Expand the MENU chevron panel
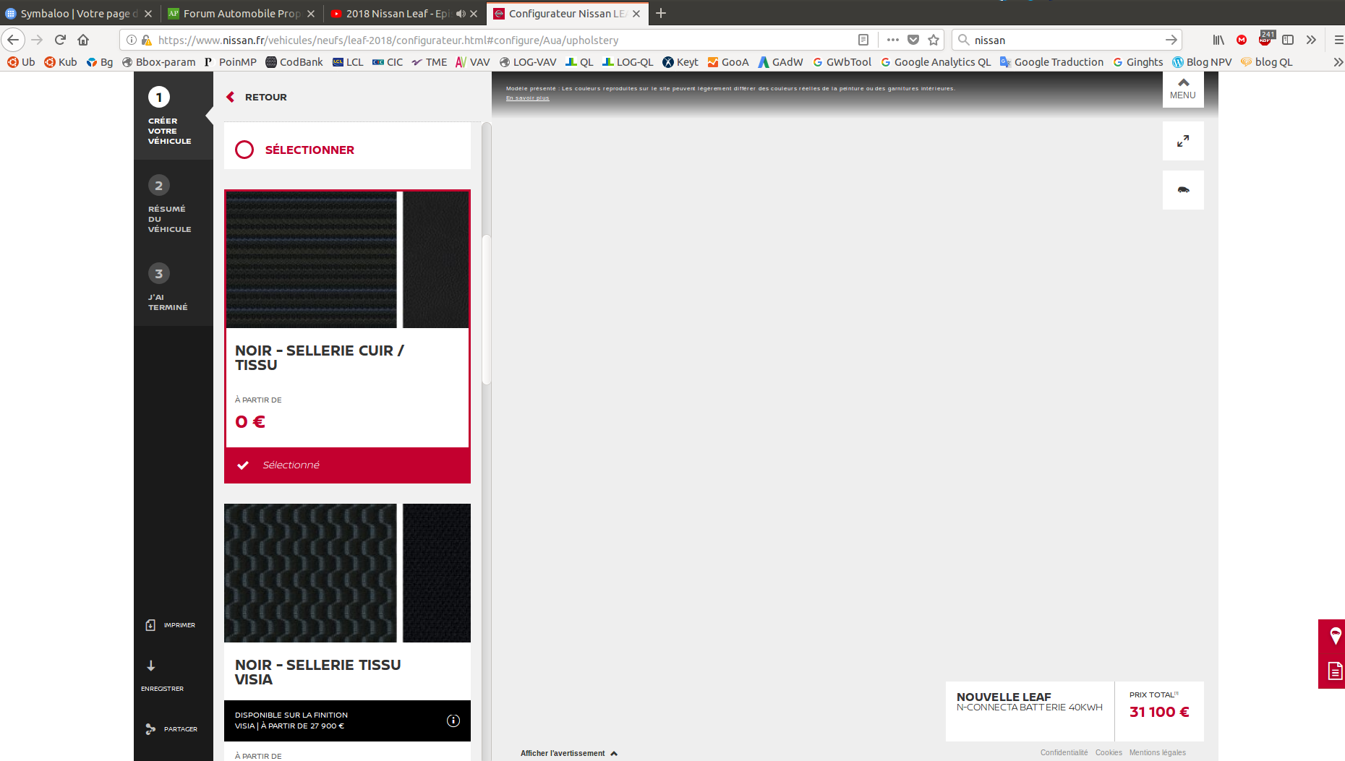The image size is (1345, 761). tap(1183, 89)
